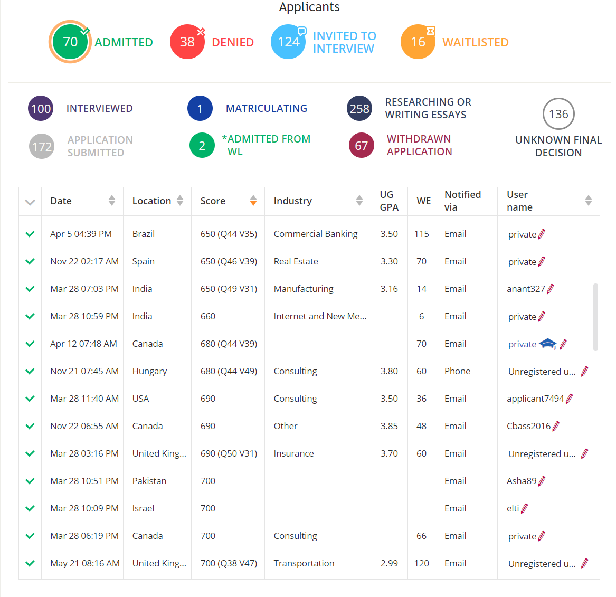Sort applicants by Date column arrows

(x=112, y=201)
